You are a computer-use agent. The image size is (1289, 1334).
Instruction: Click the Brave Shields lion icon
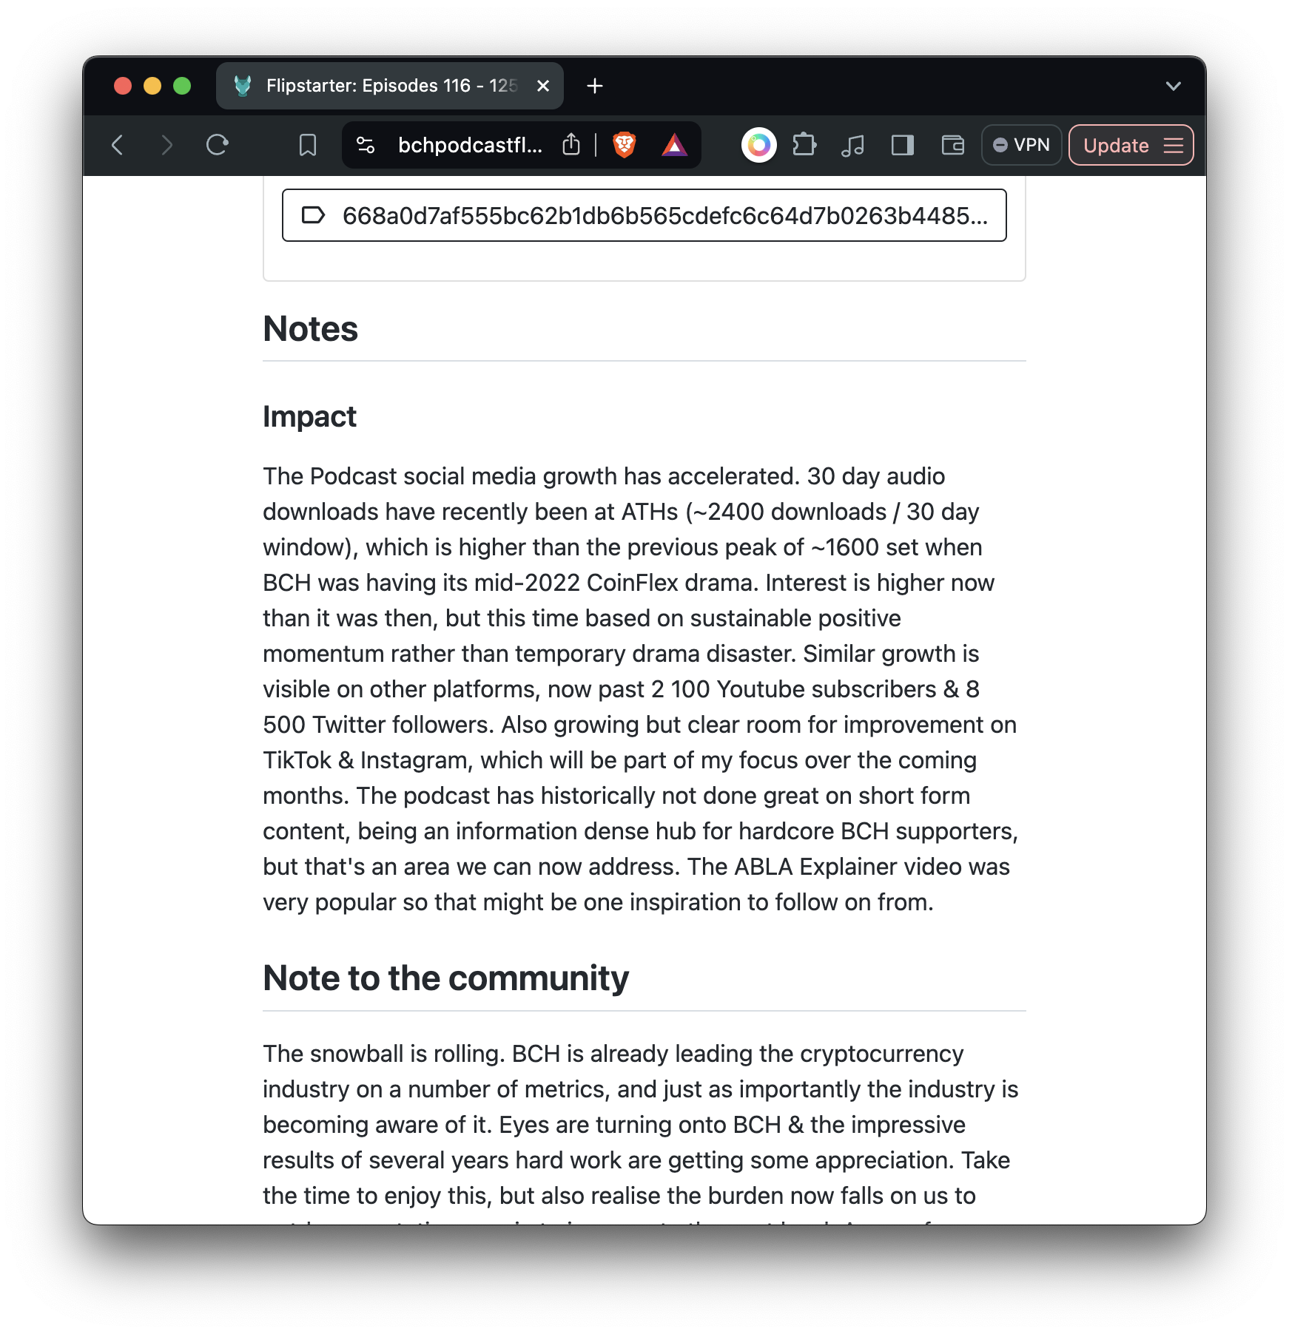tap(624, 145)
